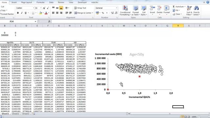The image size is (210, 118).
Task: Toggle Center alignment
Action: coord(57,13)
